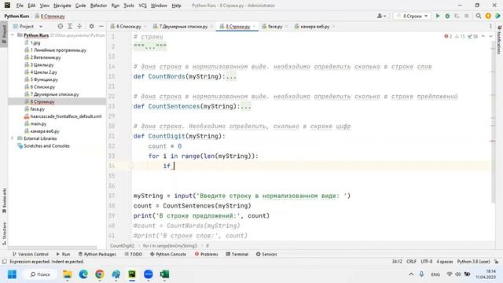Image resolution: width=503 pixels, height=283 pixels.
Task: Open File Explorer from the taskbar
Action: [x=67, y=274]
